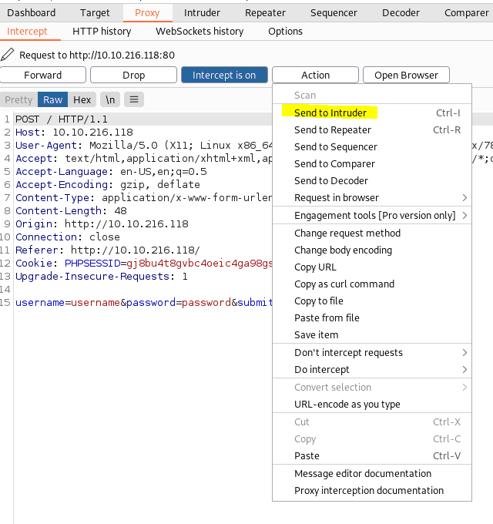
Task: Choose Send to Sequencer from menu
Action: [372, 147]
